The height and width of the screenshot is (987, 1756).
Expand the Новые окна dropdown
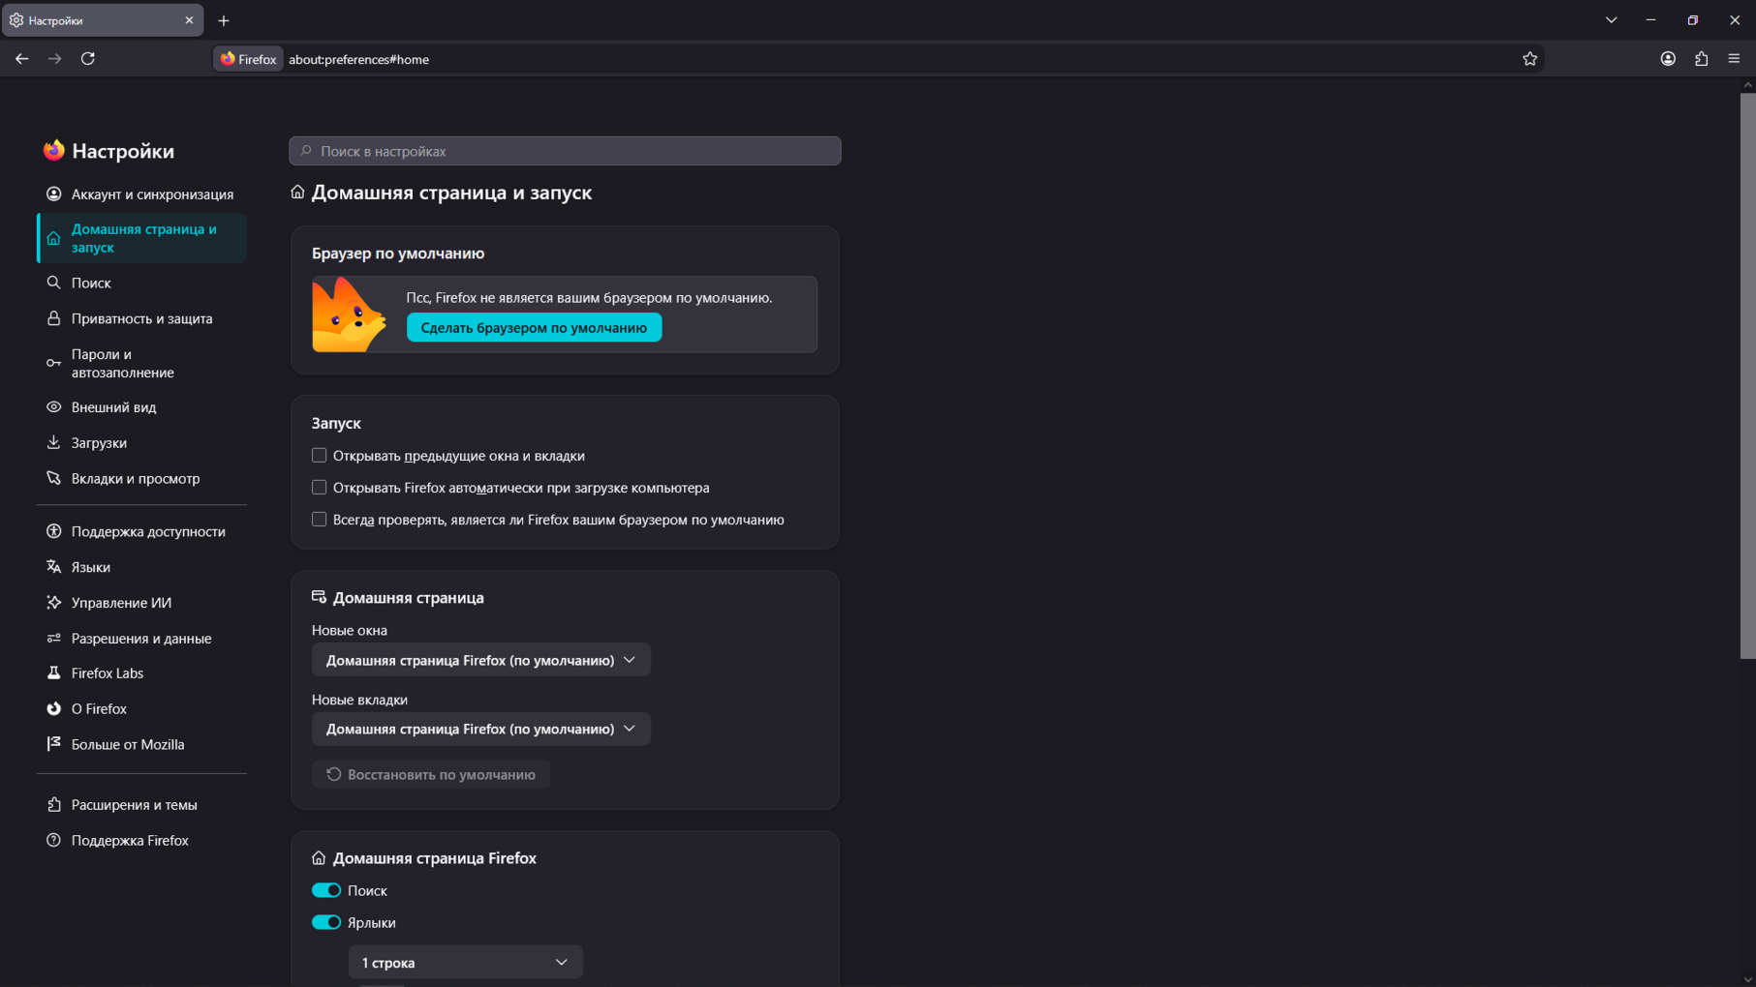tap(481, 660)
